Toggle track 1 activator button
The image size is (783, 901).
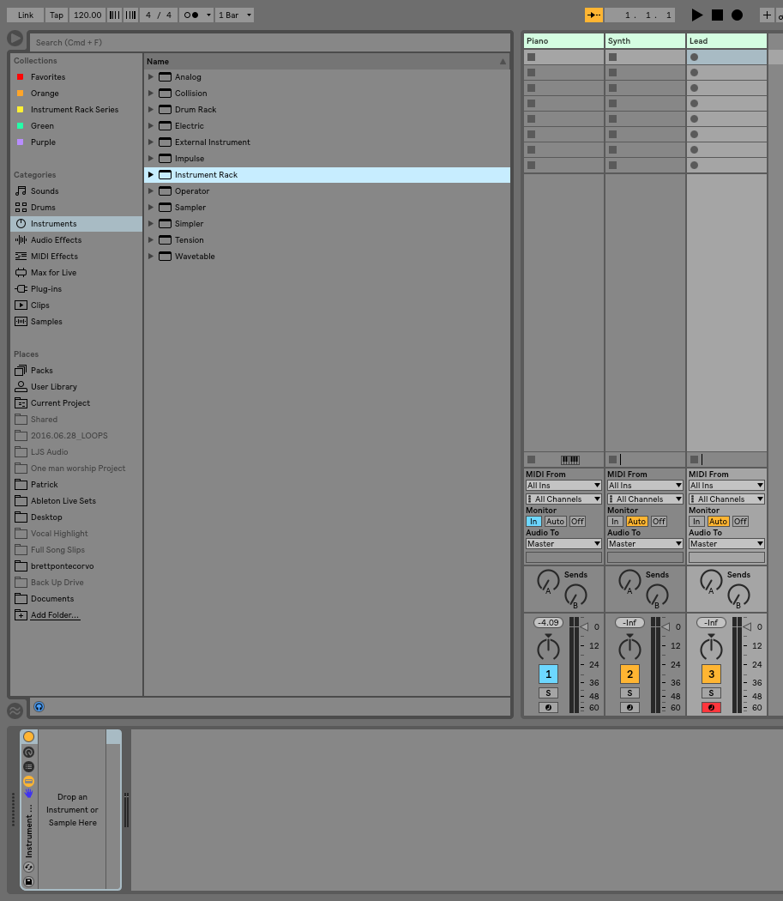pyautogui.click(x=548, y=674)
